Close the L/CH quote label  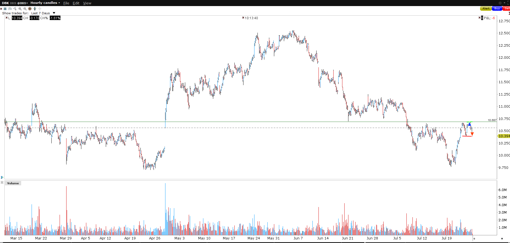[7, 18]
